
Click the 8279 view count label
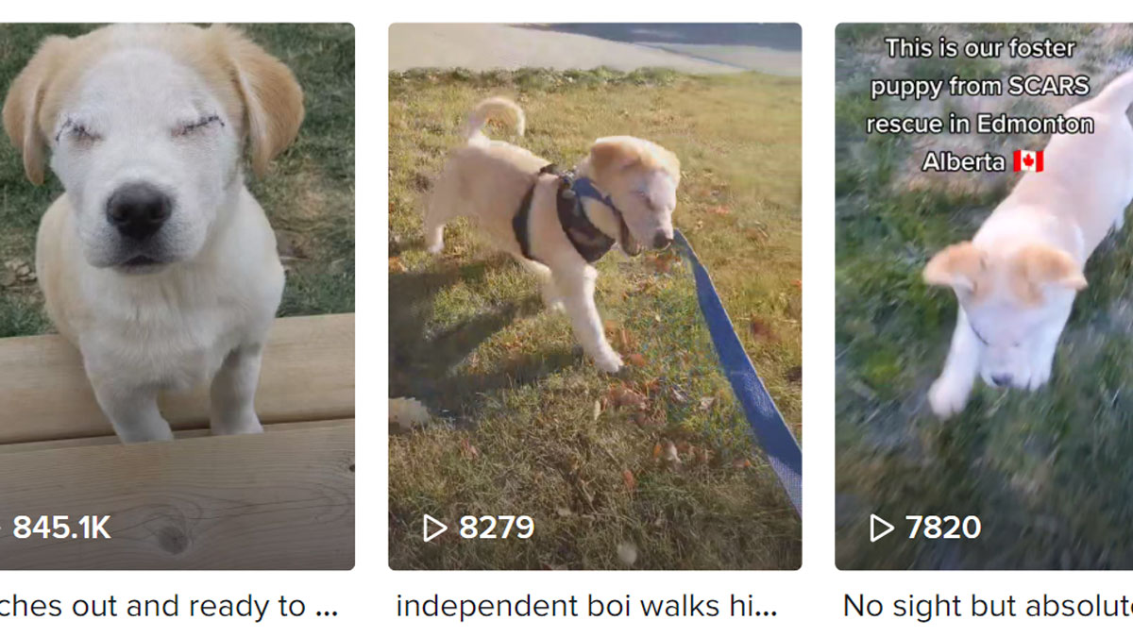(497, 528)
